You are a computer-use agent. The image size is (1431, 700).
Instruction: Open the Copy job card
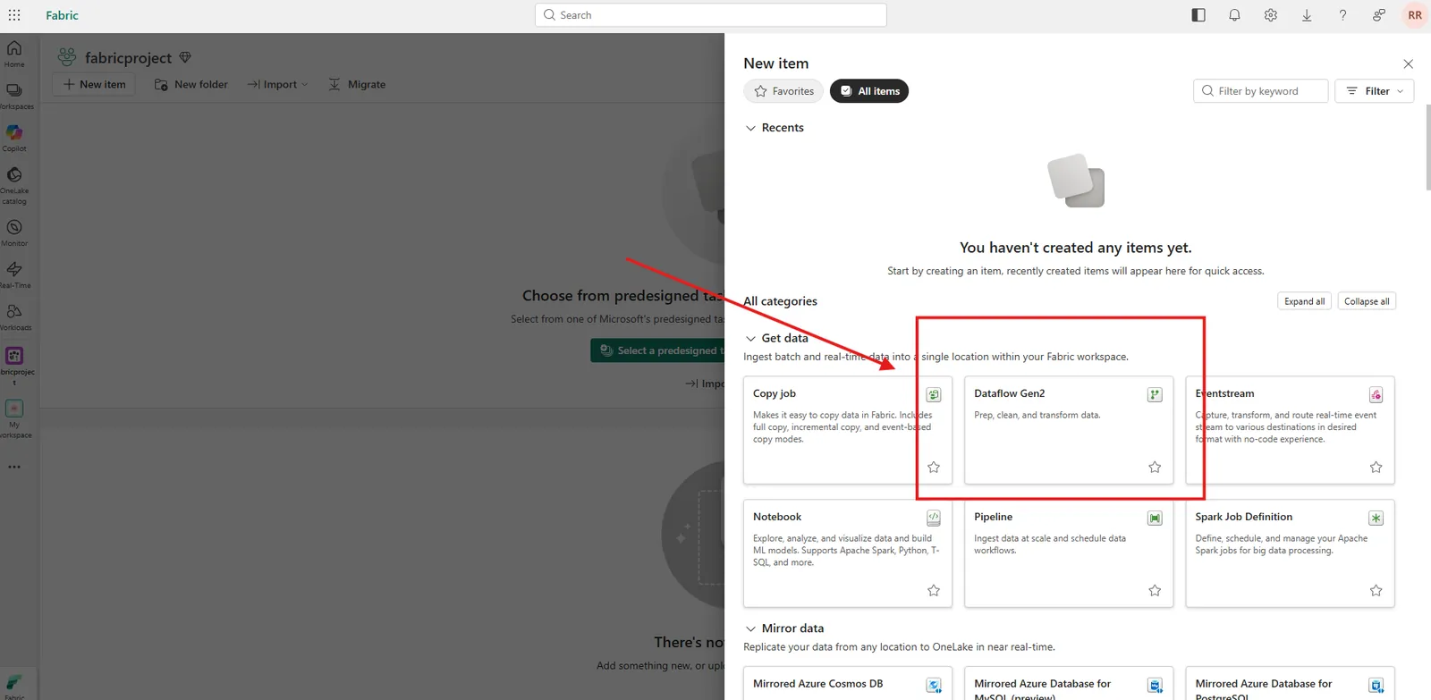coord(847,430)
